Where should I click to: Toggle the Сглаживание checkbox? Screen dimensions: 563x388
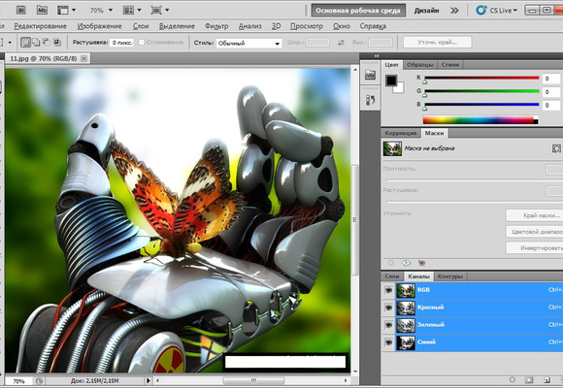click(x=142, y=43)
